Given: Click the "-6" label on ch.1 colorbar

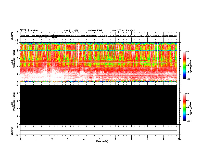Looking at the screenshot, I should pos(188,51).
